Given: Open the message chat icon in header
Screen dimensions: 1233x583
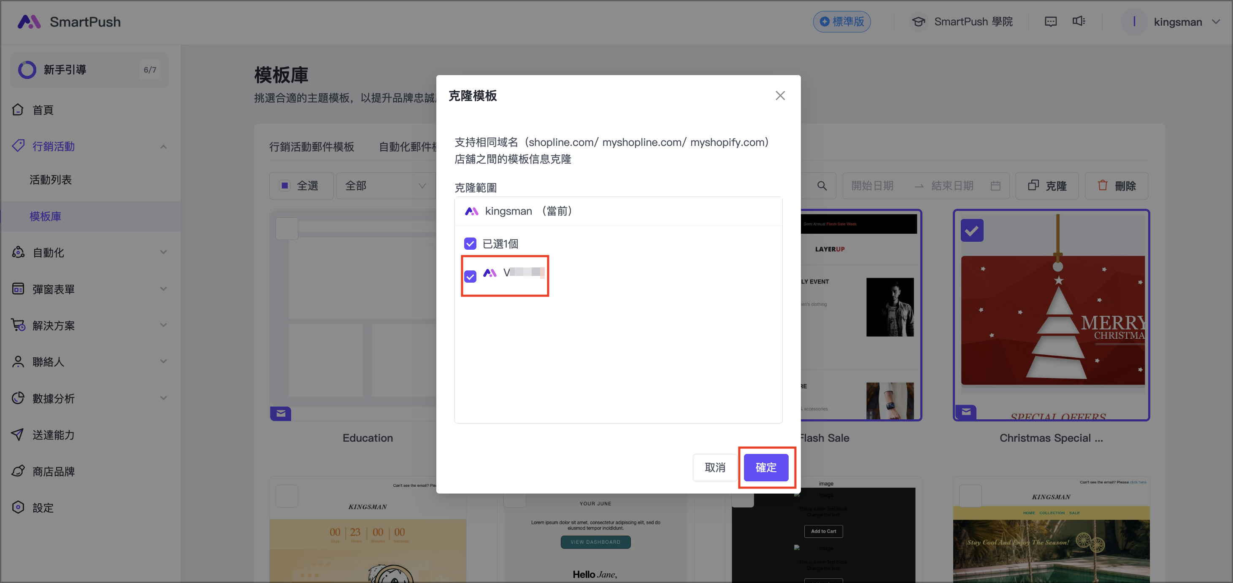Looking at the screenshot, I should (x=1051, y=22).
